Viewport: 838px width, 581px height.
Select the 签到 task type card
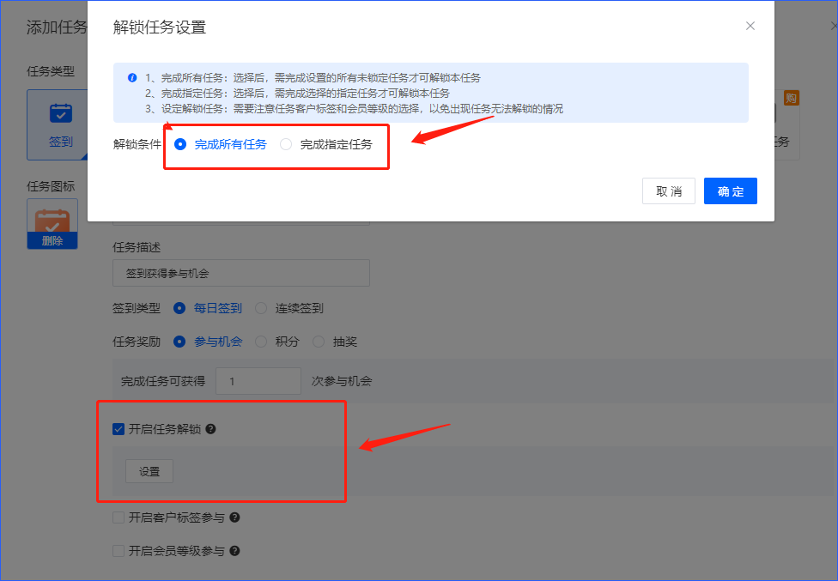point(58,125)
